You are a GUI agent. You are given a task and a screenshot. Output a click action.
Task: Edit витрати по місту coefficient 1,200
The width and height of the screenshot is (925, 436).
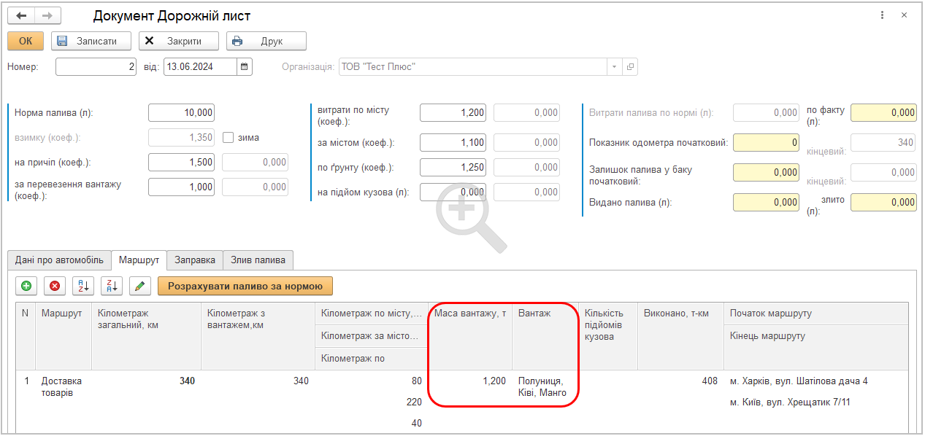click(453, 113)
